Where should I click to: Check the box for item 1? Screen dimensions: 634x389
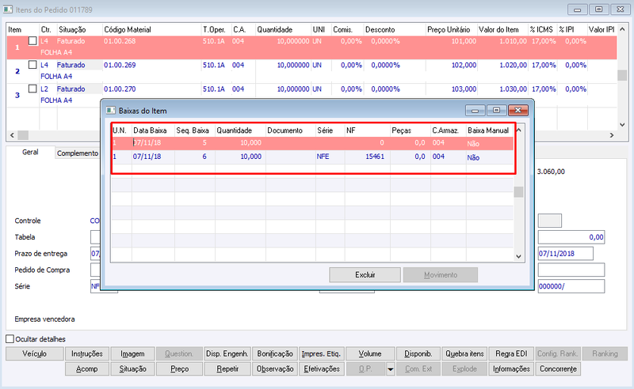(32, 41)
